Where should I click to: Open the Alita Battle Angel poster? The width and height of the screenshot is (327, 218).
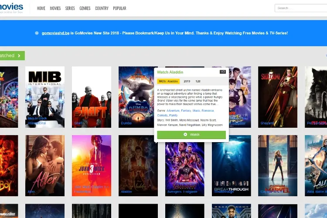pos(316,166)
